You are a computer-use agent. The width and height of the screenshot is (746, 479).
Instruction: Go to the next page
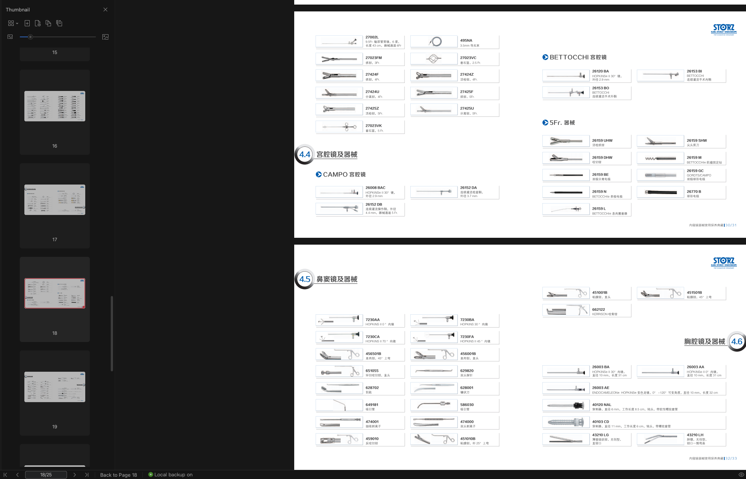click(75, 474)
